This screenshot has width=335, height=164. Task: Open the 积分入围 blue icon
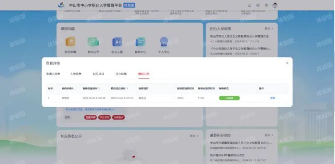117,42
